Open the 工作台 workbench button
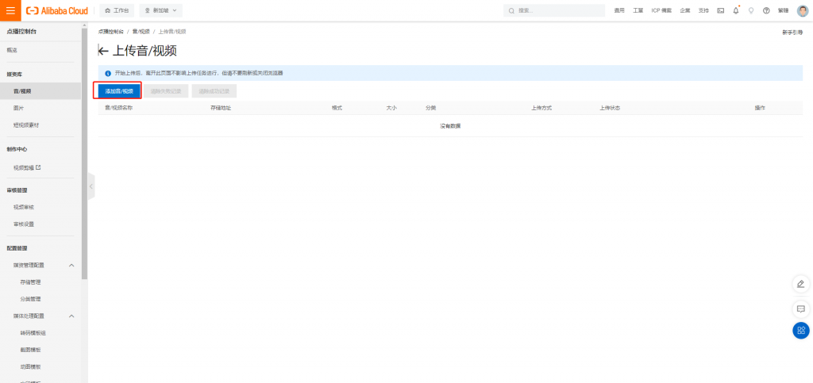This screenshot has width=813, height=383. 117,10
